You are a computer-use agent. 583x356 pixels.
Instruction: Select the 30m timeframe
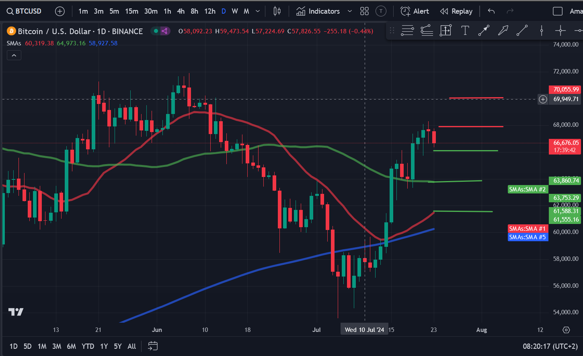151,11
